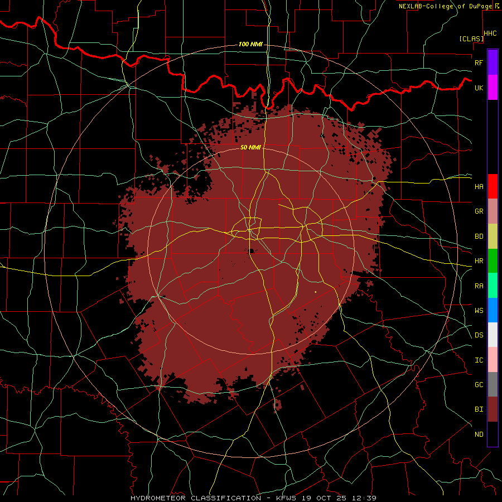This screenshot has width=502, height=502.
Task: Click the UK legend label
Action: point(479,88)
